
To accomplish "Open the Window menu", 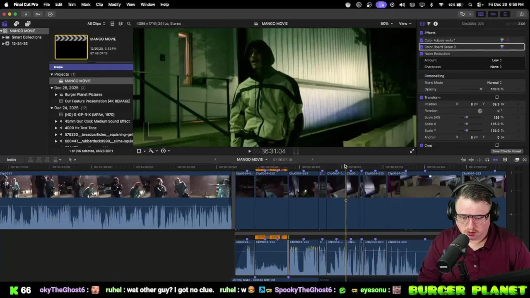I will pyautogui.click(x=148, y=5).
